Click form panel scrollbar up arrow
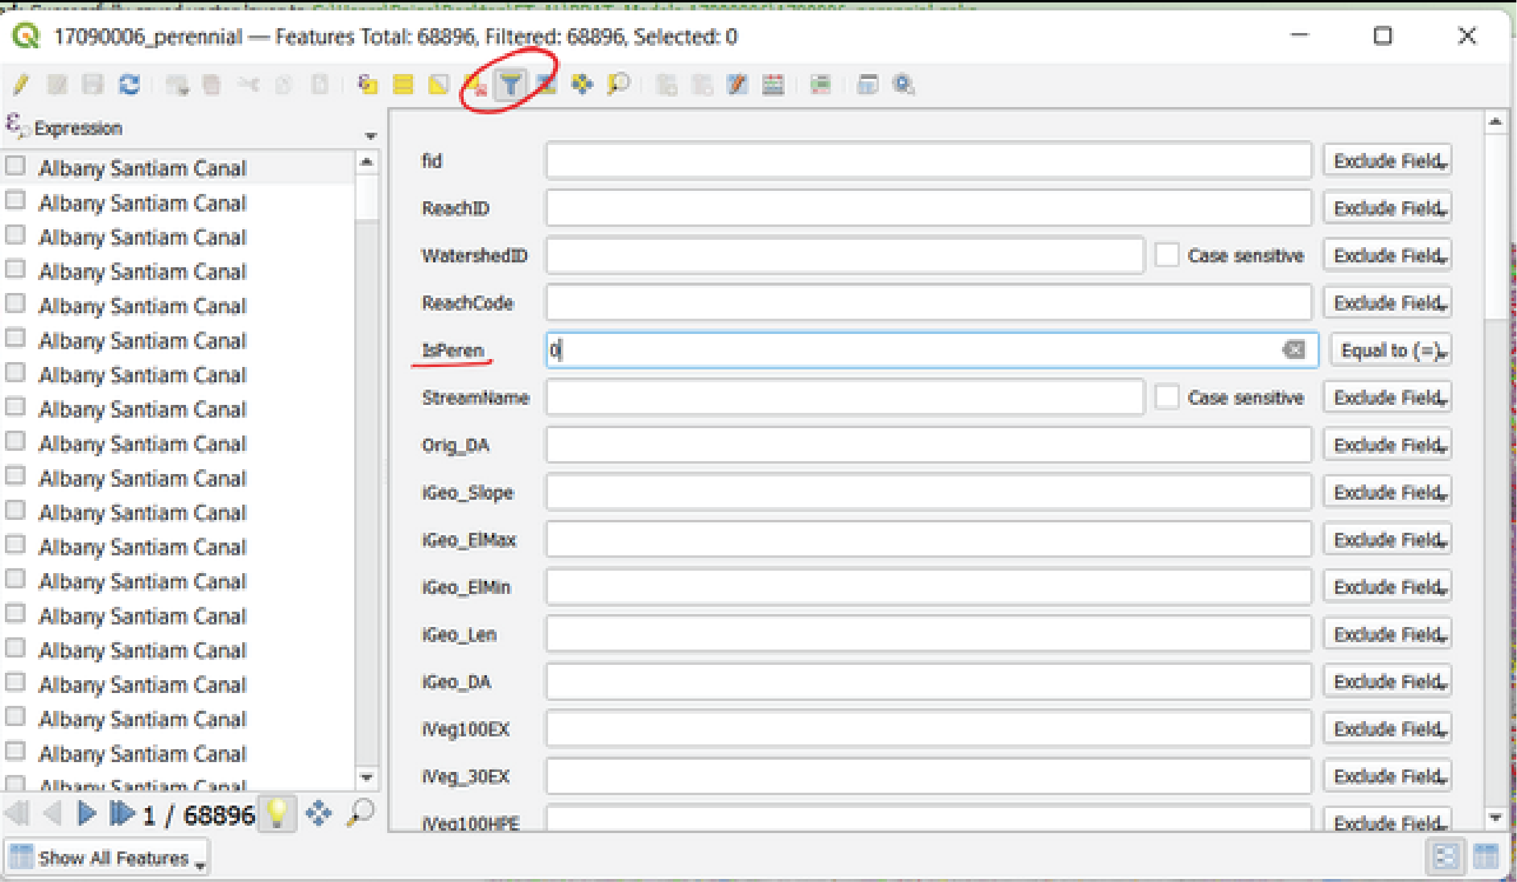This screenshot has height=882, width=1517. pyautogui.click(x=1495, y=122)
